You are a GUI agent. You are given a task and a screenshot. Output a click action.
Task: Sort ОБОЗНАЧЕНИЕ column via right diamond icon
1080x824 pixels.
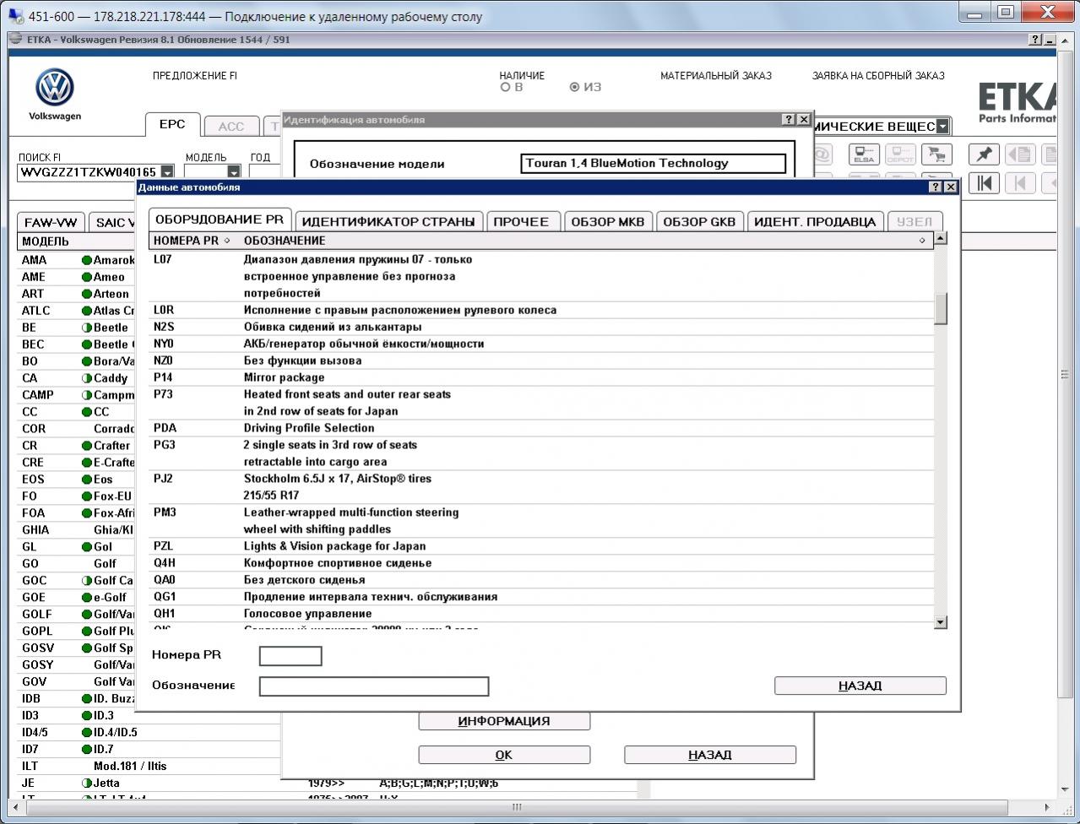[922, 241]
